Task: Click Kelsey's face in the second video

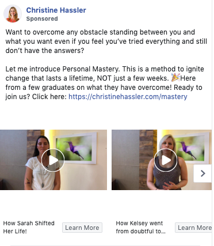Action: tap(167, 145)
